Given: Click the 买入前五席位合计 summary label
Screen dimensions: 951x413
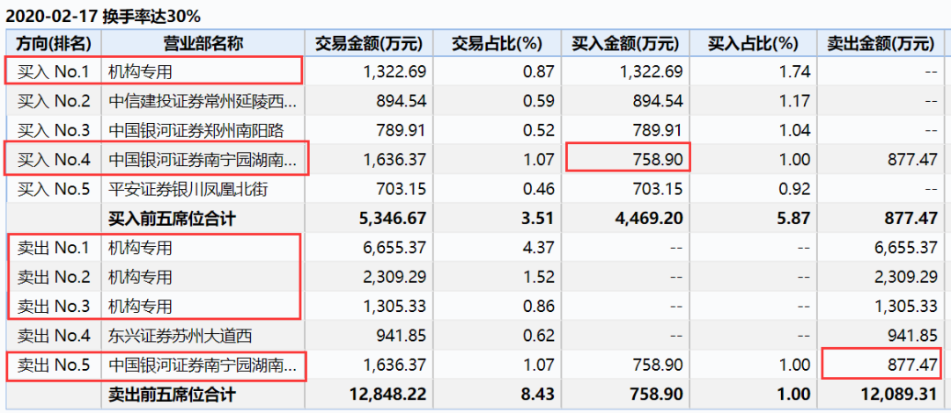Looking at the screenshot, I should [172, 219].
